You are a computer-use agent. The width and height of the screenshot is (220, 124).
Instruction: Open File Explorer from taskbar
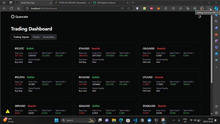point(114,120)
